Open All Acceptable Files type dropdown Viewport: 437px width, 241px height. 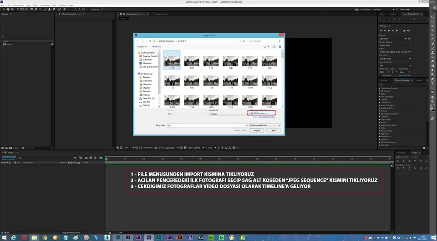click(x=265, y=125)
